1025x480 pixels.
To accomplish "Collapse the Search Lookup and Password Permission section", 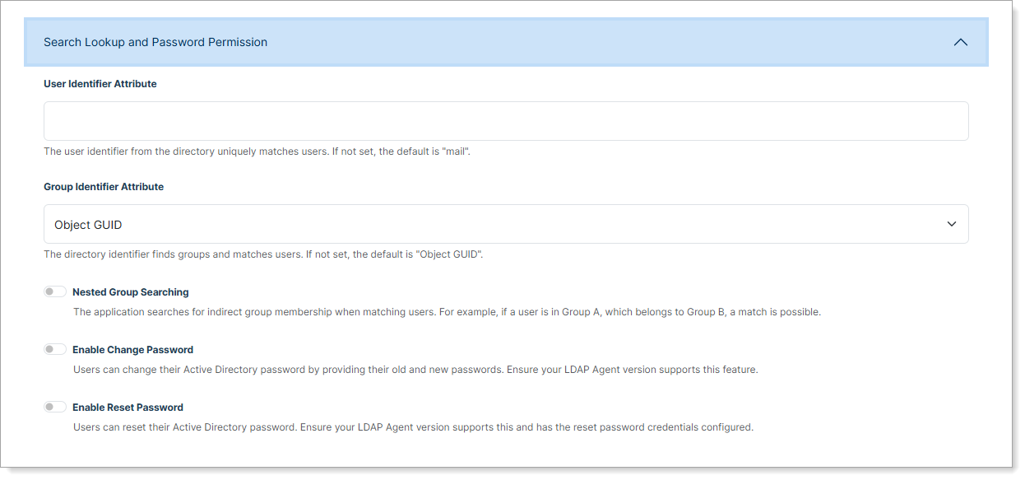I will click(960, 42).
